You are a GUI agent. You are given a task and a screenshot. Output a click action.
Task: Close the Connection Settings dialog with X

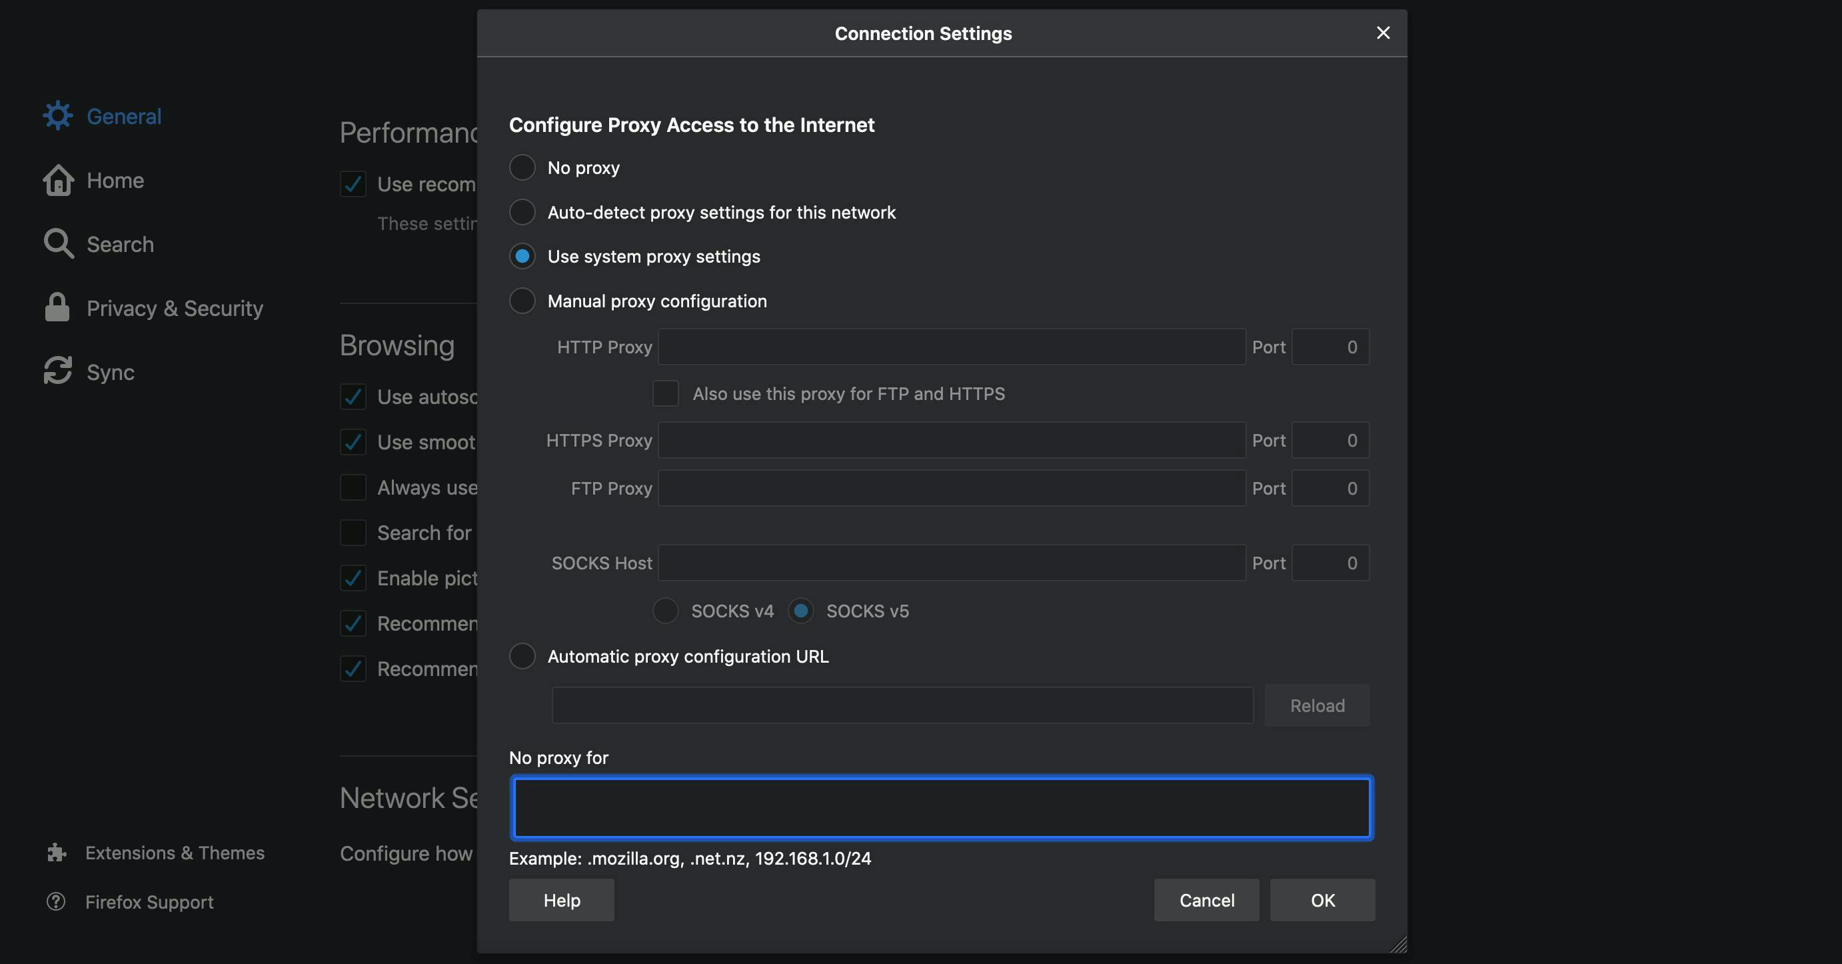pyautogui.click(x=1383, y=33)
